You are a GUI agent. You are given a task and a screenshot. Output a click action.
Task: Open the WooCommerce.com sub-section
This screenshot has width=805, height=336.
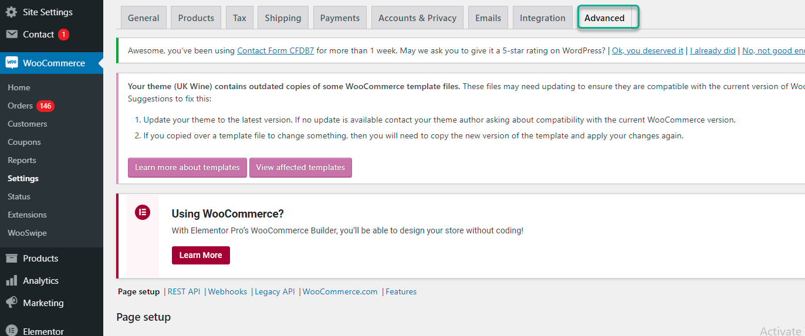(x=340, y=291)
